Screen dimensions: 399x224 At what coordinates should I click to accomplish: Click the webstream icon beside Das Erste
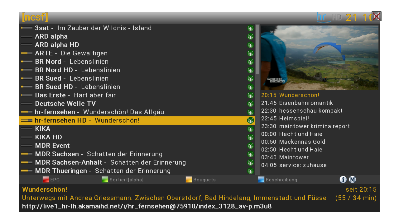(251, 95)
